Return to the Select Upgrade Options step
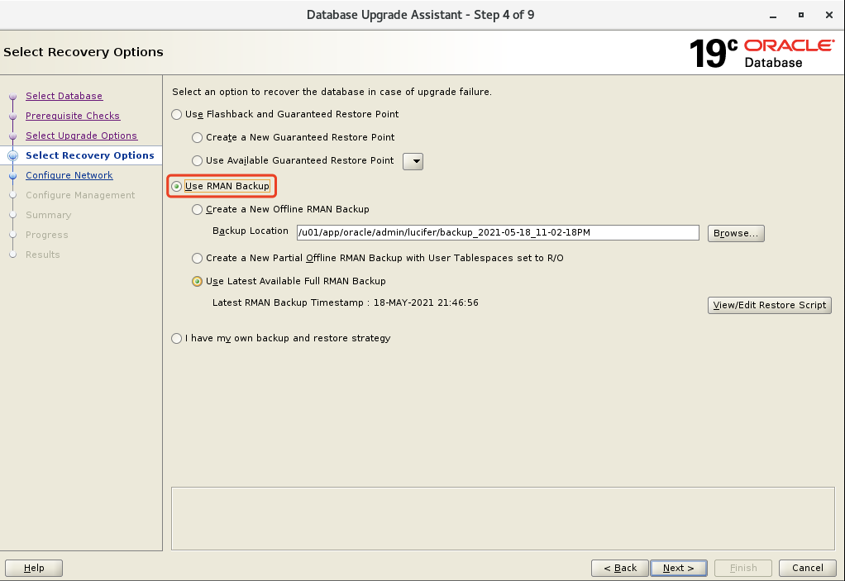This screenshot has height=581, width=845. pyautogui.click(x=81, y=136)
